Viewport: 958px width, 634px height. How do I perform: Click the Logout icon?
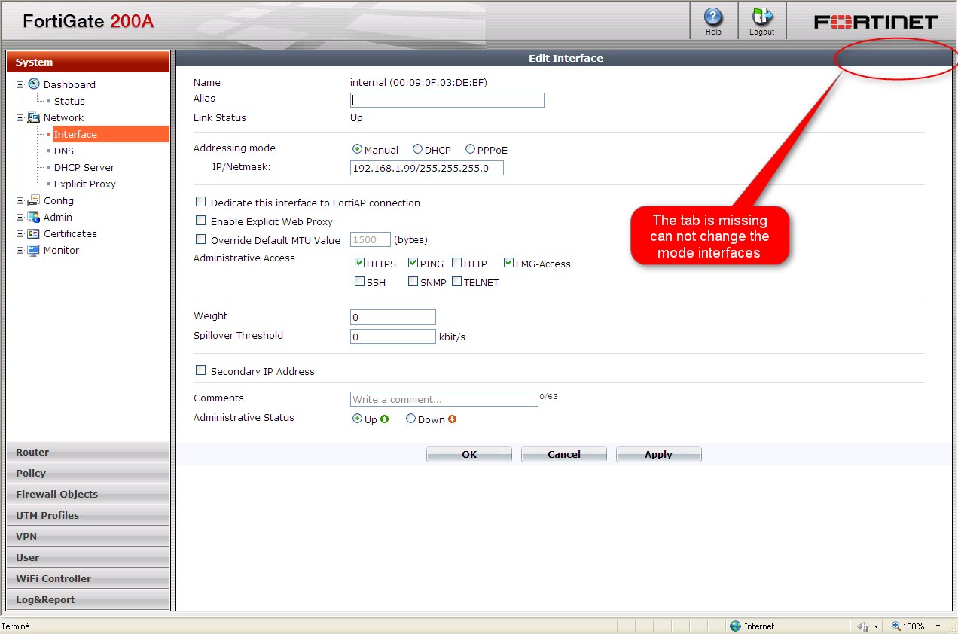coord(761,17)
